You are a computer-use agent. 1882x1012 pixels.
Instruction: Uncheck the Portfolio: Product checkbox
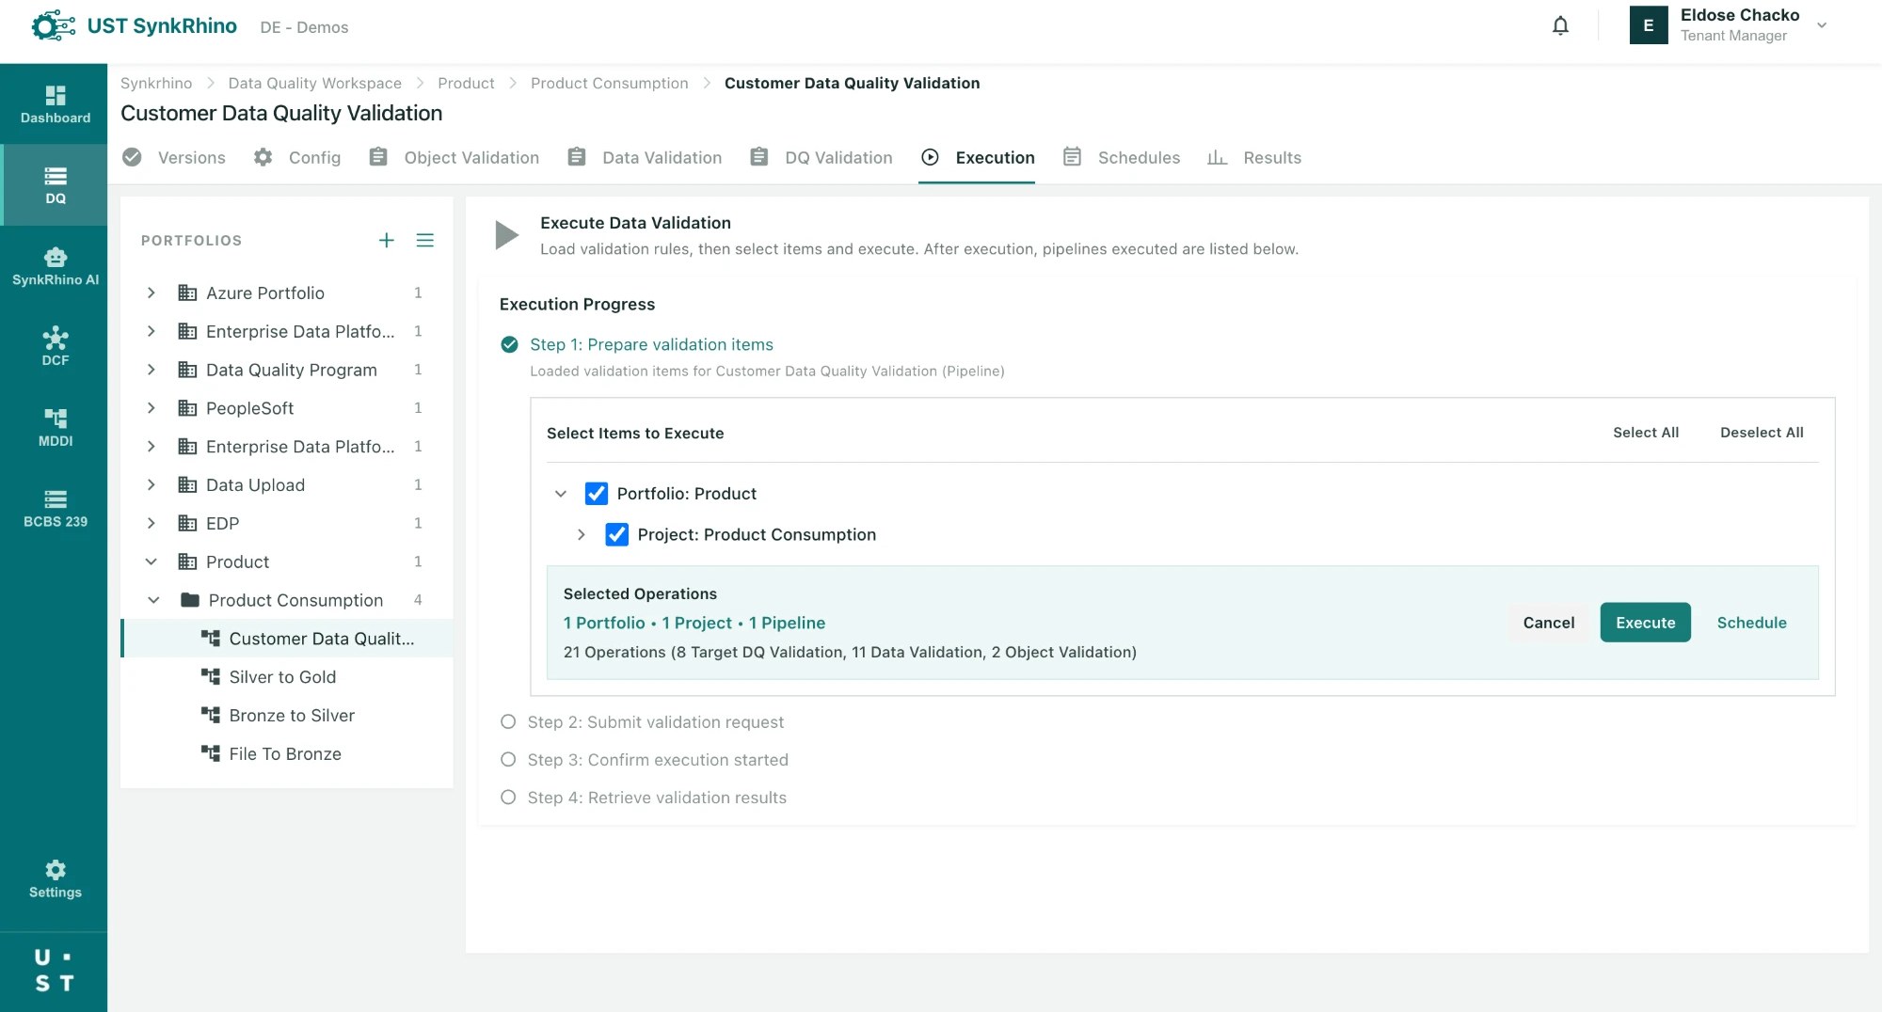(597, 494)
